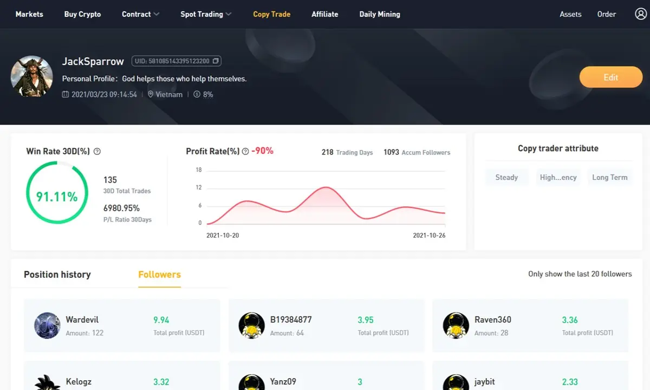Screen dimensions: 650x390
Task: Open Wardevil follower avatar
Action: coord(47,326)
